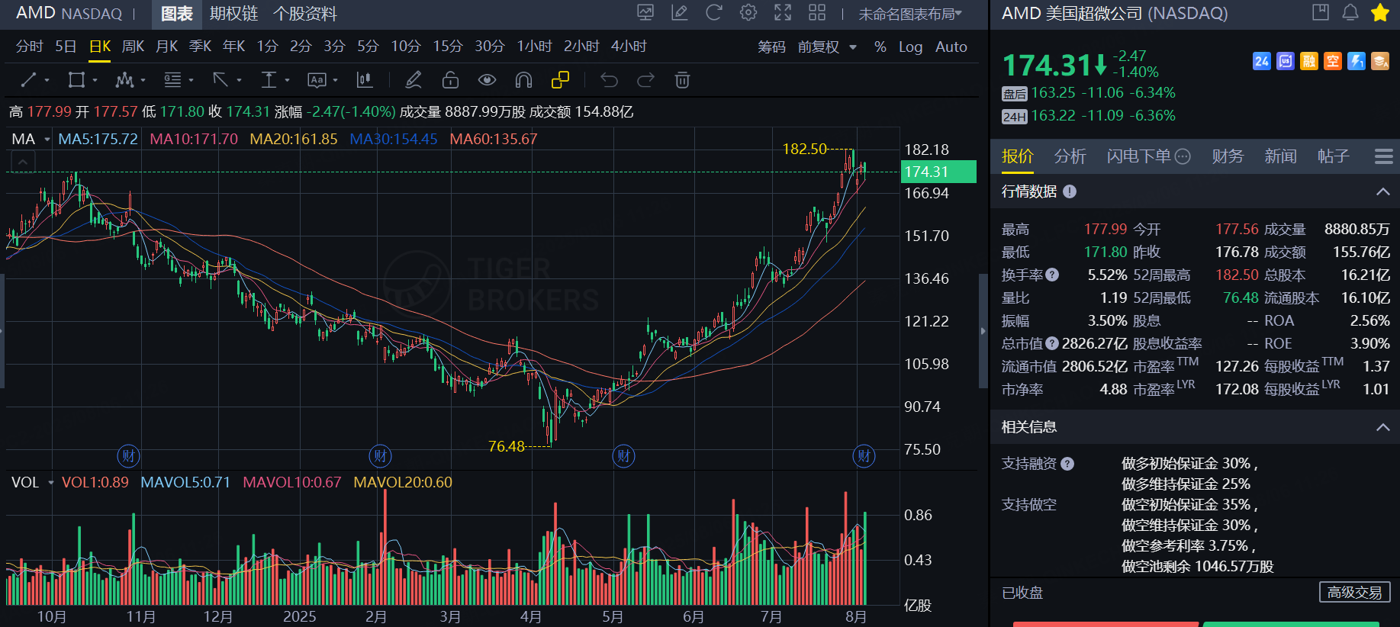Click the MA5 indicator label
Screen dimensions: 1400x627
(98, 139)
